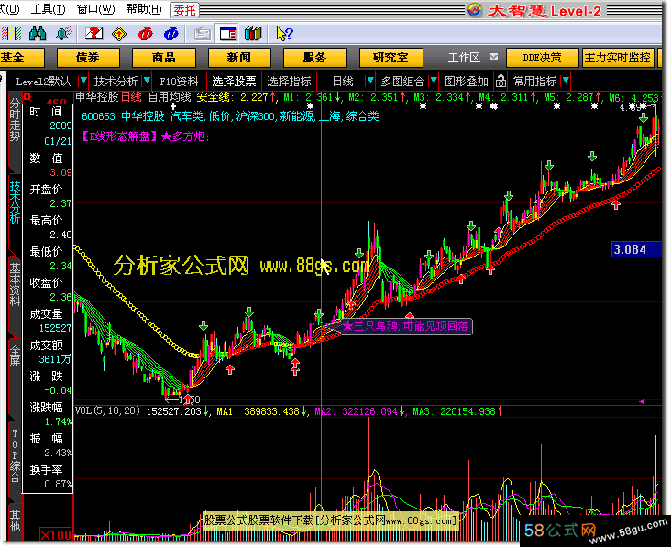Click the yellow diamond up-arrow icon
The image size is (671, 547).
[119, 33]
